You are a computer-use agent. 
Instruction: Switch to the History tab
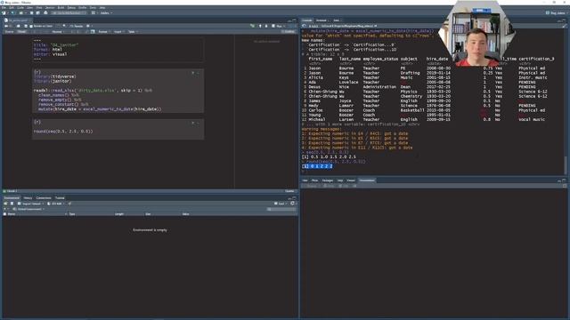click(x=28, y=198)
